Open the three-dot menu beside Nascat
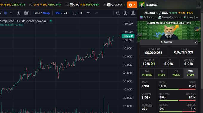203x113 pixels. click(199, 5)
